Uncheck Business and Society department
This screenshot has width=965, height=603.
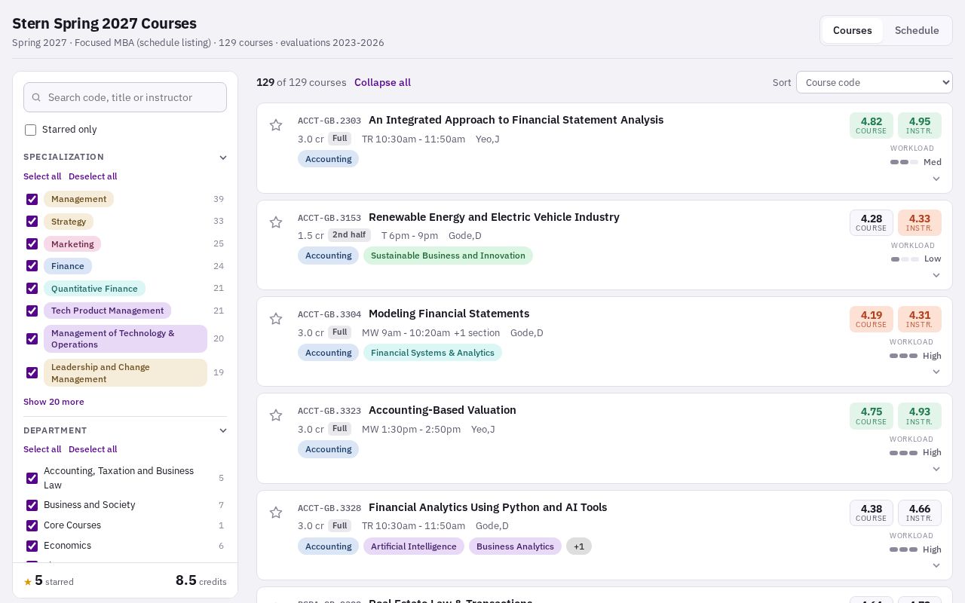(x=32, y=505)
